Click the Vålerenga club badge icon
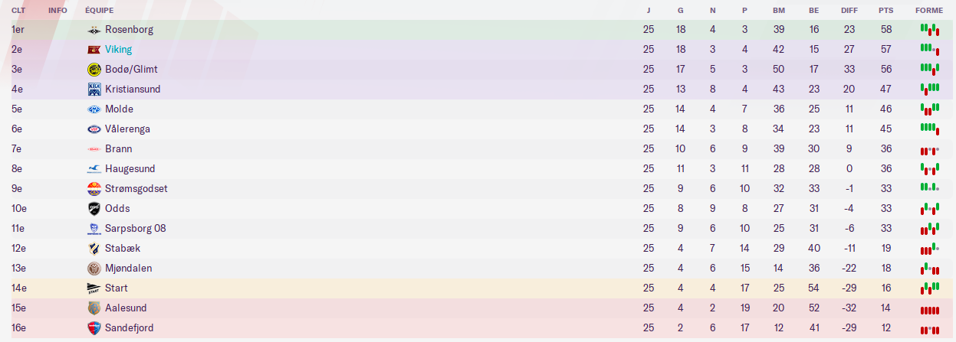Viewport: 956px width, 342px height. [x=94, y=129]
